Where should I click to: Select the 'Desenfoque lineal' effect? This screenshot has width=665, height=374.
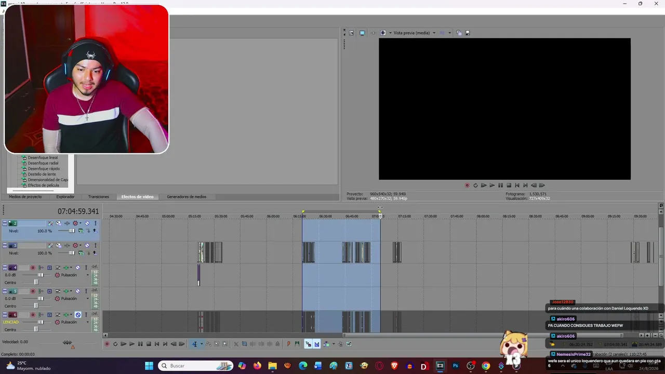click(43, 157)
